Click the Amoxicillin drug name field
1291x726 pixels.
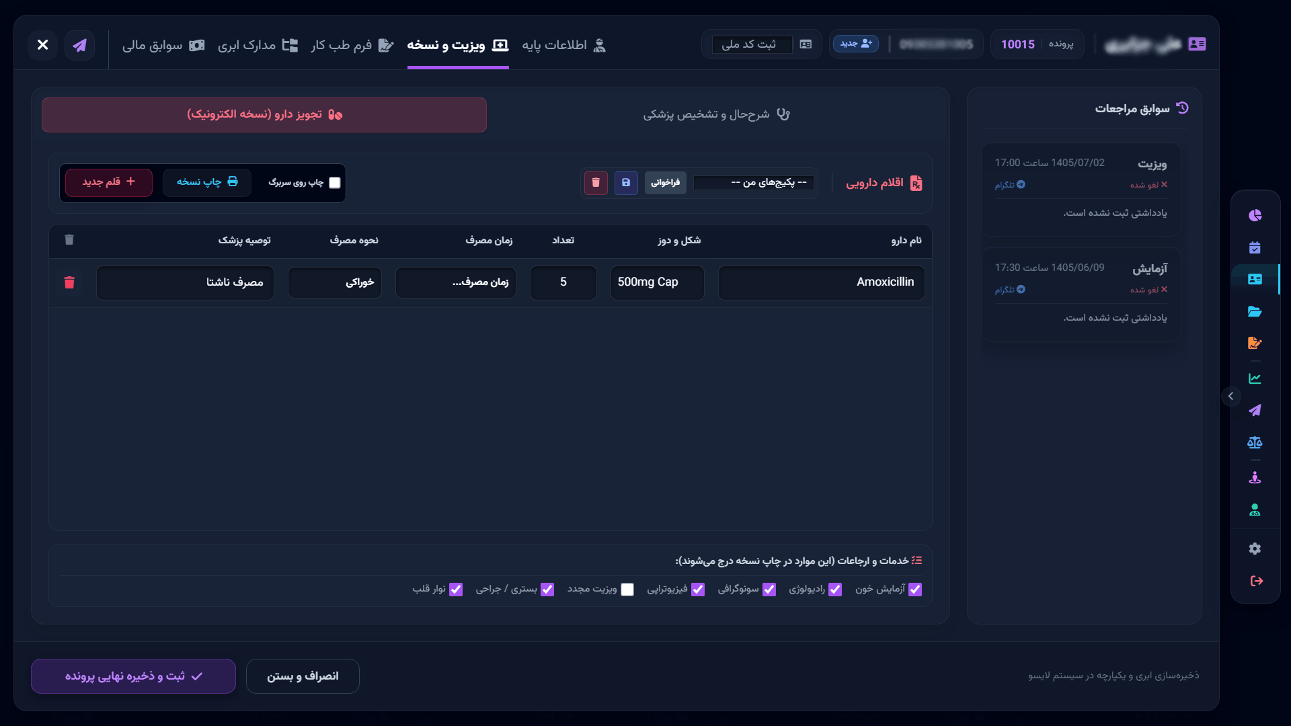point(821,282)
